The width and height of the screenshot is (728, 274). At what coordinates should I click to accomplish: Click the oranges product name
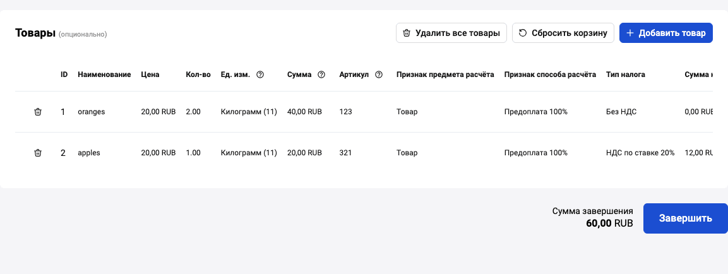(92, 112)
